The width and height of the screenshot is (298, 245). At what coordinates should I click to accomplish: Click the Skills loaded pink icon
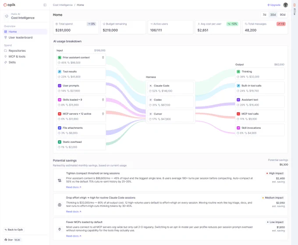coord(60,99)
